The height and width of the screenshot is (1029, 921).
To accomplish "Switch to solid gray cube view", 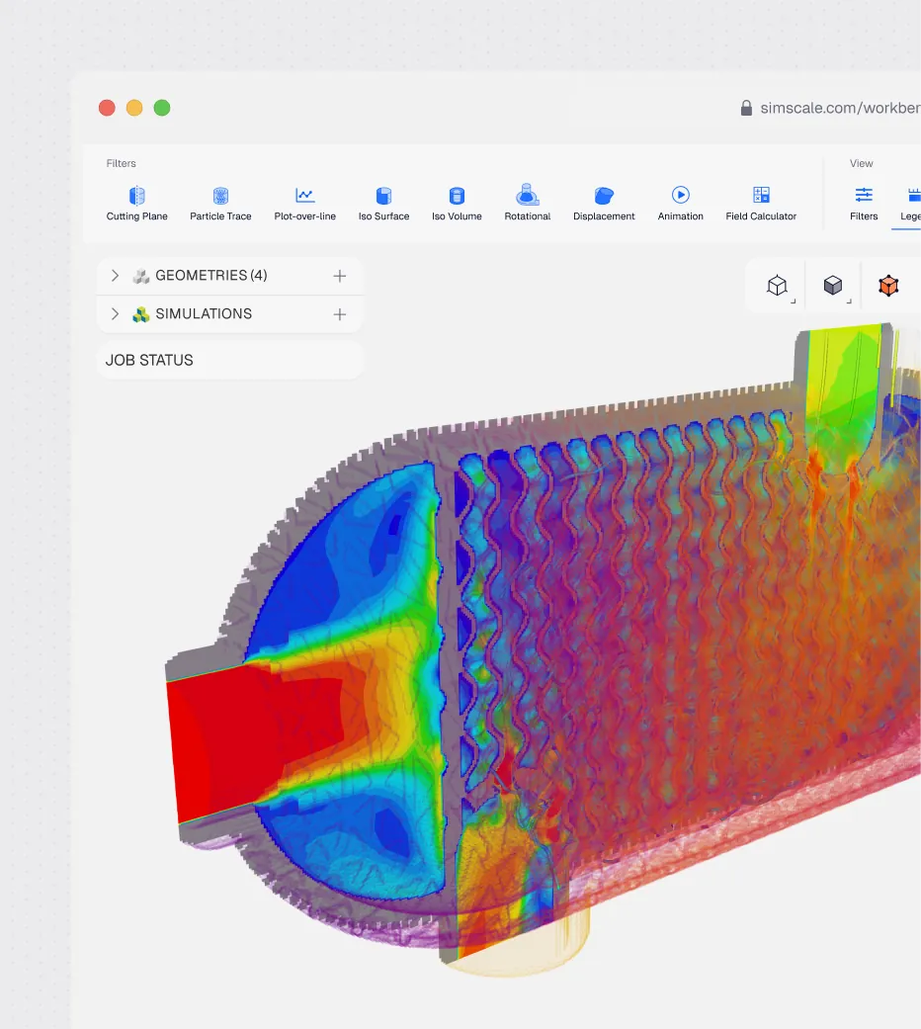I will point(833,286).
